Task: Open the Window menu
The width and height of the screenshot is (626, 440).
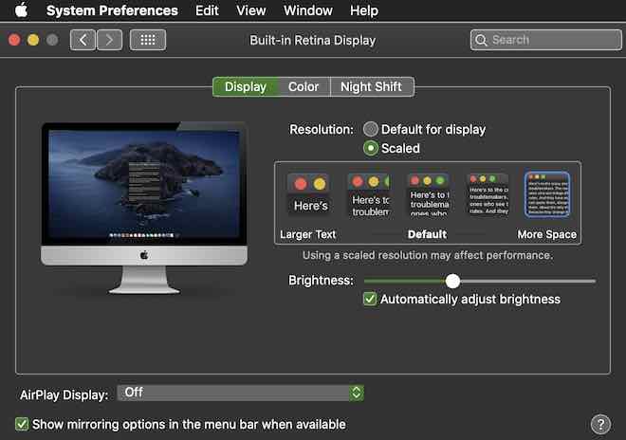Action: (308, 10)
